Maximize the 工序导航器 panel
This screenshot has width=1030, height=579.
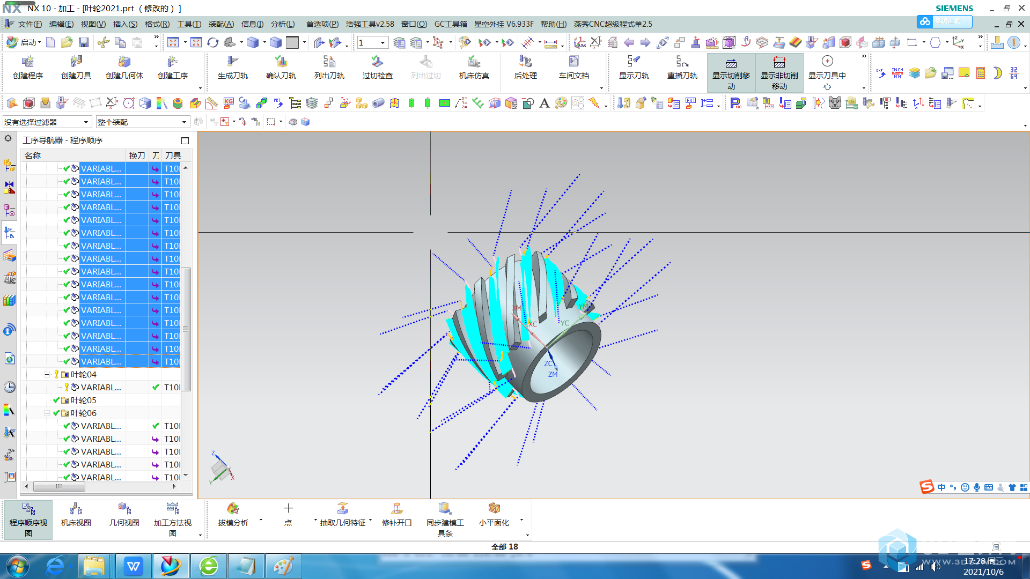(x=185, y=140)
